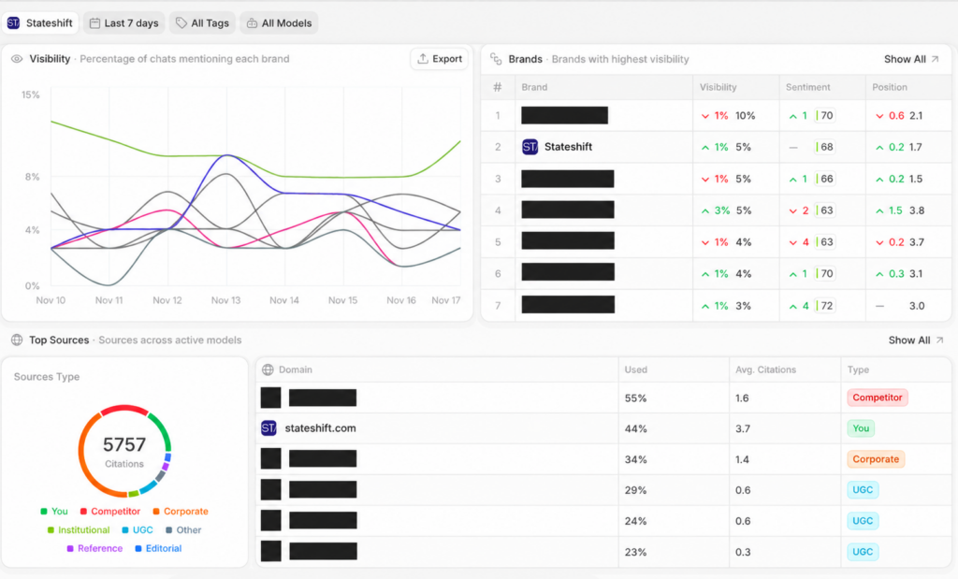Sort by the Sentiment column header
958x579 pixels.
point(807,87)
